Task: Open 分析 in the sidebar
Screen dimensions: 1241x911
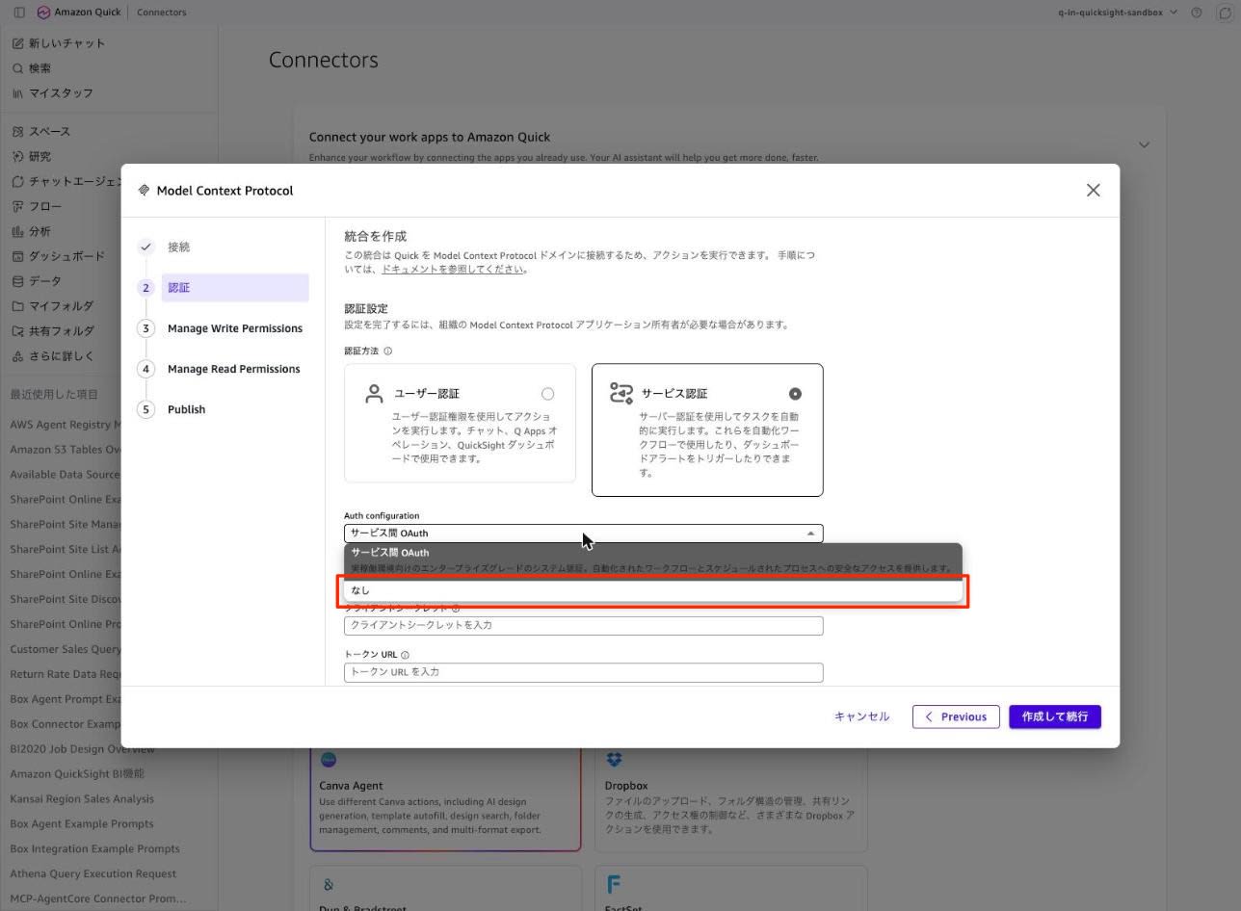Action: [x=39, y=232]
